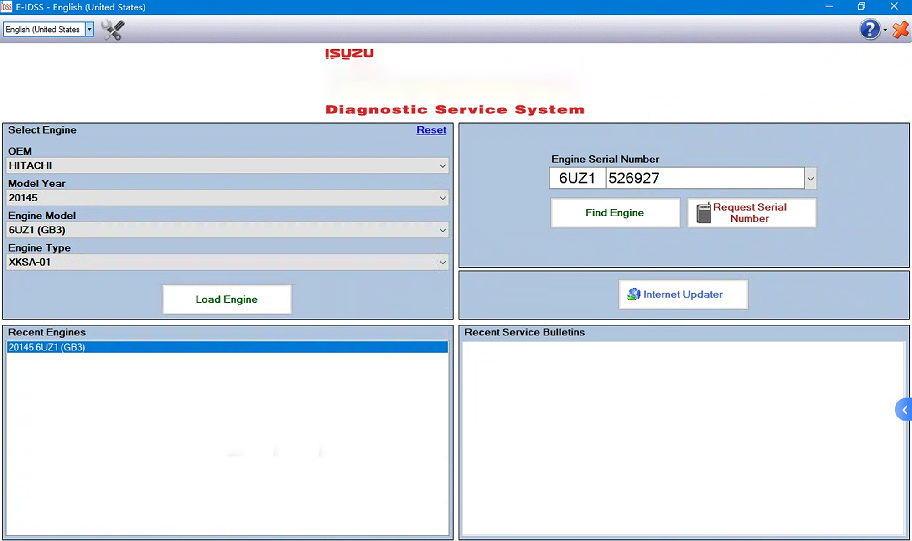Open the Model Year dropdown
This screenshot has height=541, width=912.
pos(442,198)
